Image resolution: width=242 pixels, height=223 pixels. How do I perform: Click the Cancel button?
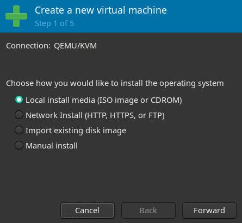click(88, 210)
